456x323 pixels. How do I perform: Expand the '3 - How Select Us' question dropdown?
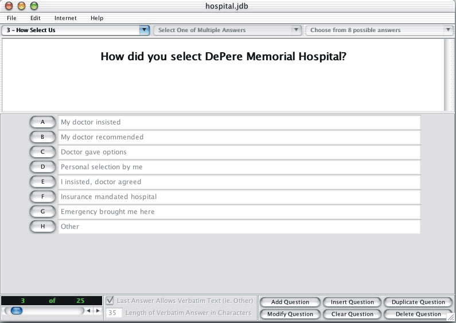pos(75,30)
